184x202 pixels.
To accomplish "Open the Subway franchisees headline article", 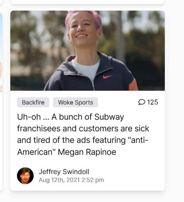I will [x=83, y=134].
